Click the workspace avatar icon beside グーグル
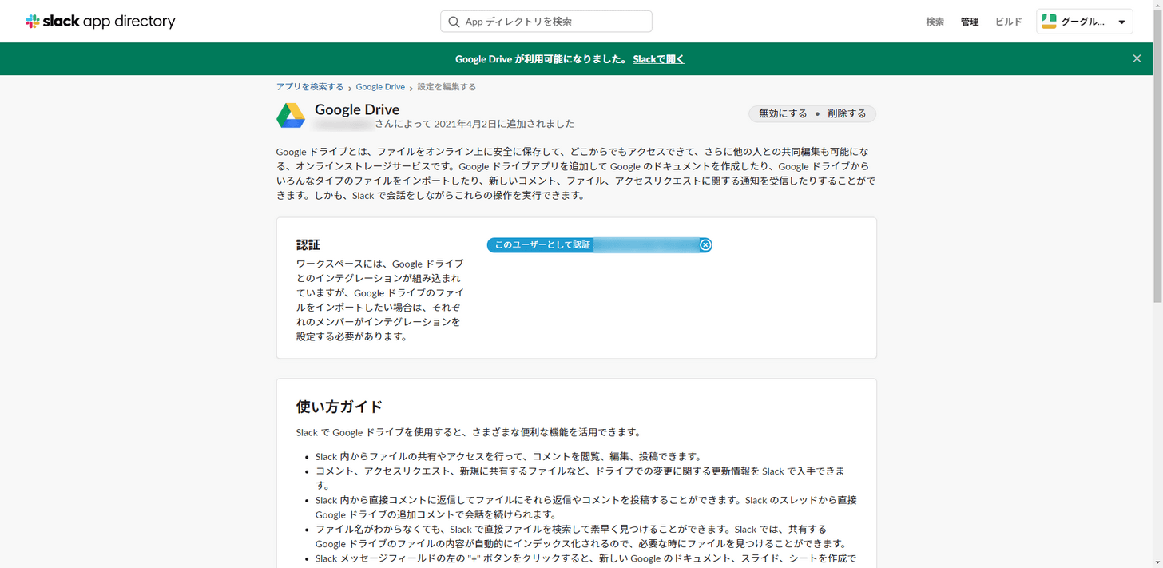 point(1049,21)
